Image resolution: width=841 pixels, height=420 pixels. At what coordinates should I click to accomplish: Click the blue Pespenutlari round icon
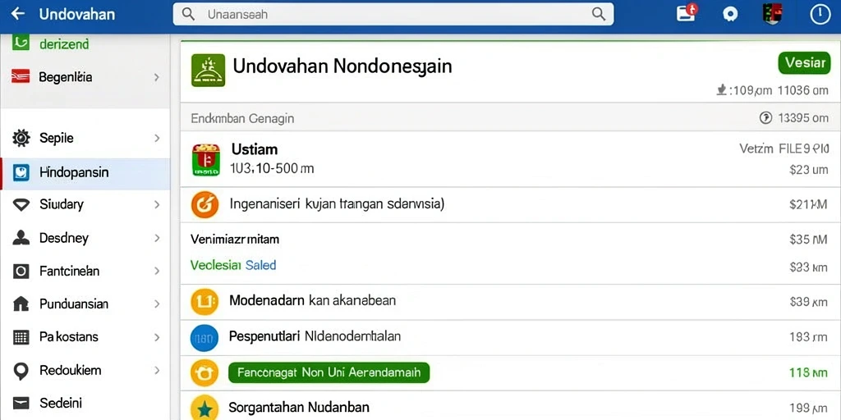pos(205,337)
